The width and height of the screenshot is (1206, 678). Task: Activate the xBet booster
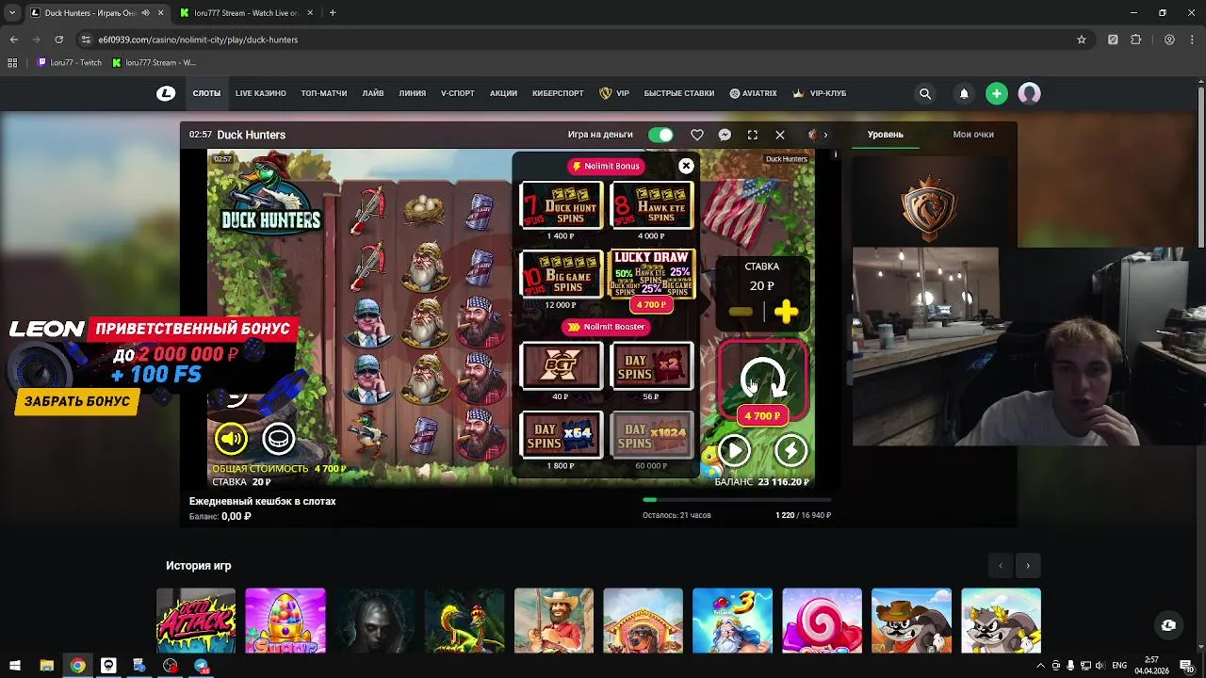pos(562,365)
